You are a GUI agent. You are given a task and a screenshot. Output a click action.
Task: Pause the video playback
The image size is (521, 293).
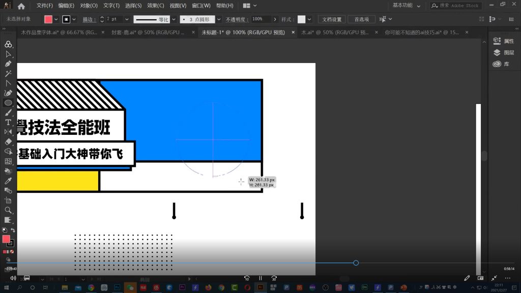(x=260, y=278)
